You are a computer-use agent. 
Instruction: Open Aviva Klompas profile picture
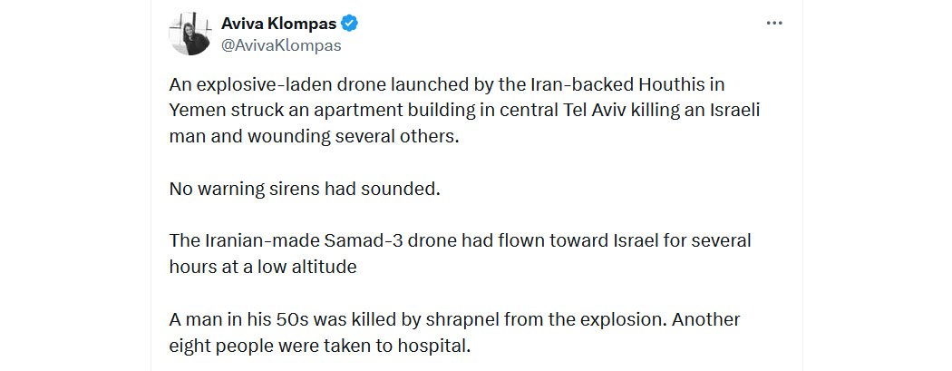[189, 34]
